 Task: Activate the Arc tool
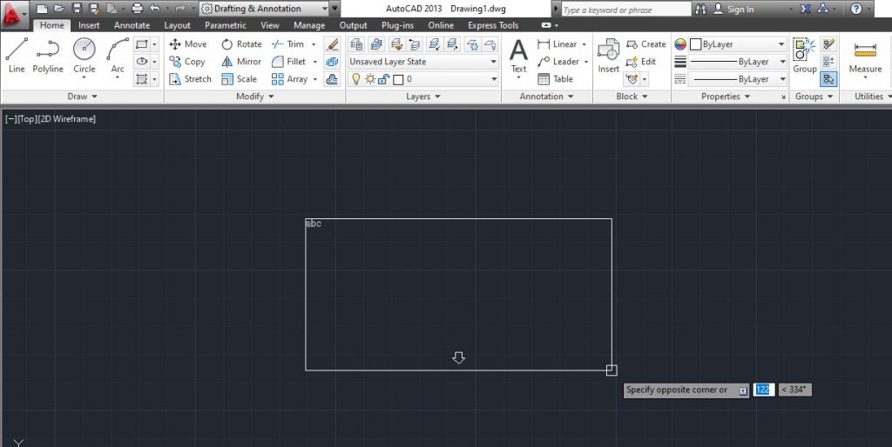[x=118, y=56]
